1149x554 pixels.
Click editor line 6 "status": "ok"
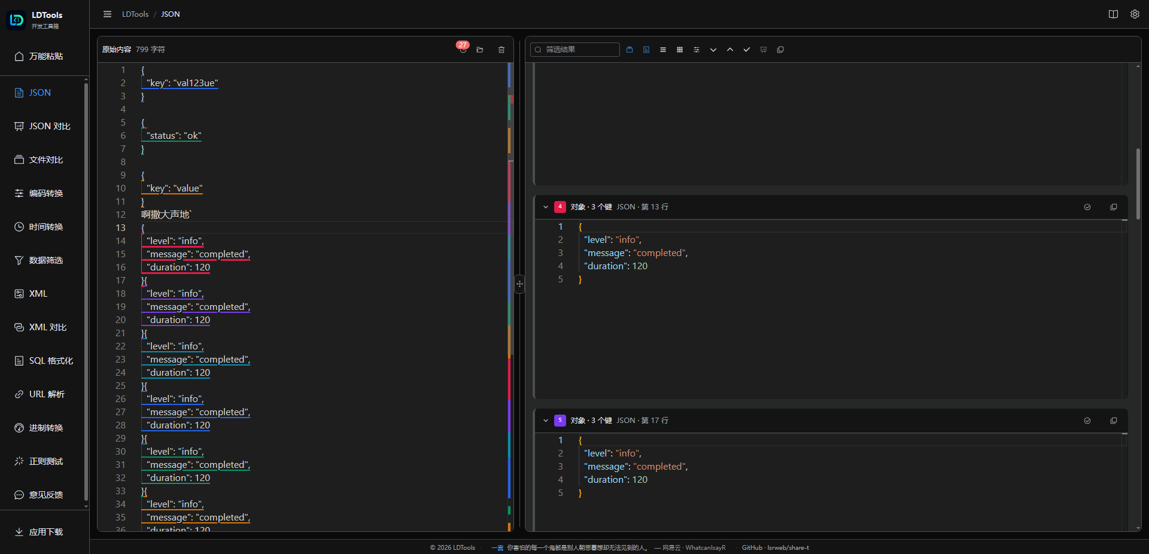coord(174,136)
